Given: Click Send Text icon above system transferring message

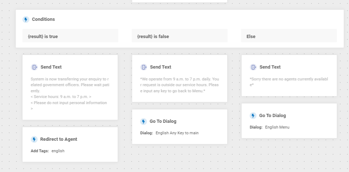Looking at the screenshot, I should tap(35, 67).
